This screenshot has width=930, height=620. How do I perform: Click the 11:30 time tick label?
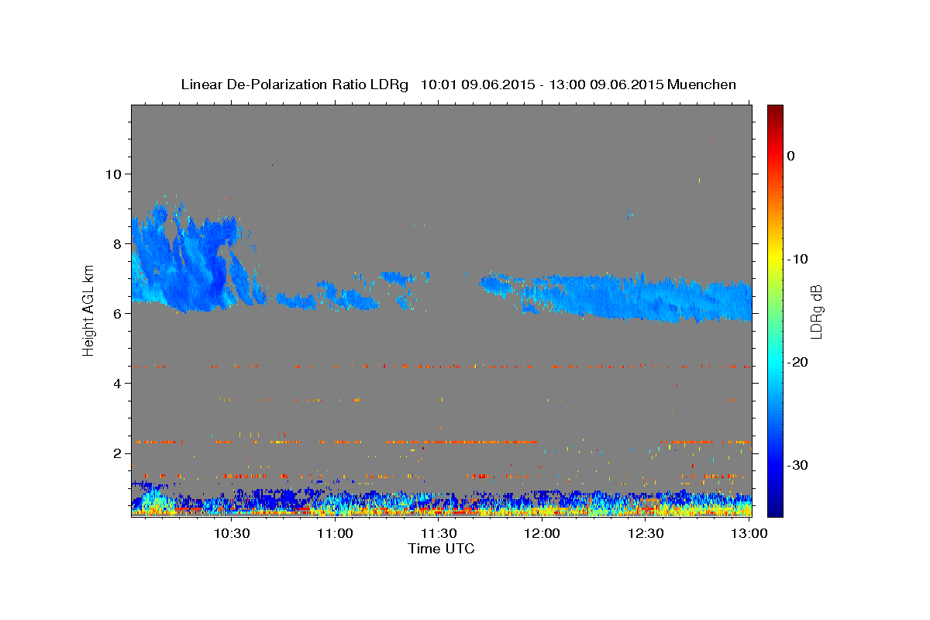439,533
